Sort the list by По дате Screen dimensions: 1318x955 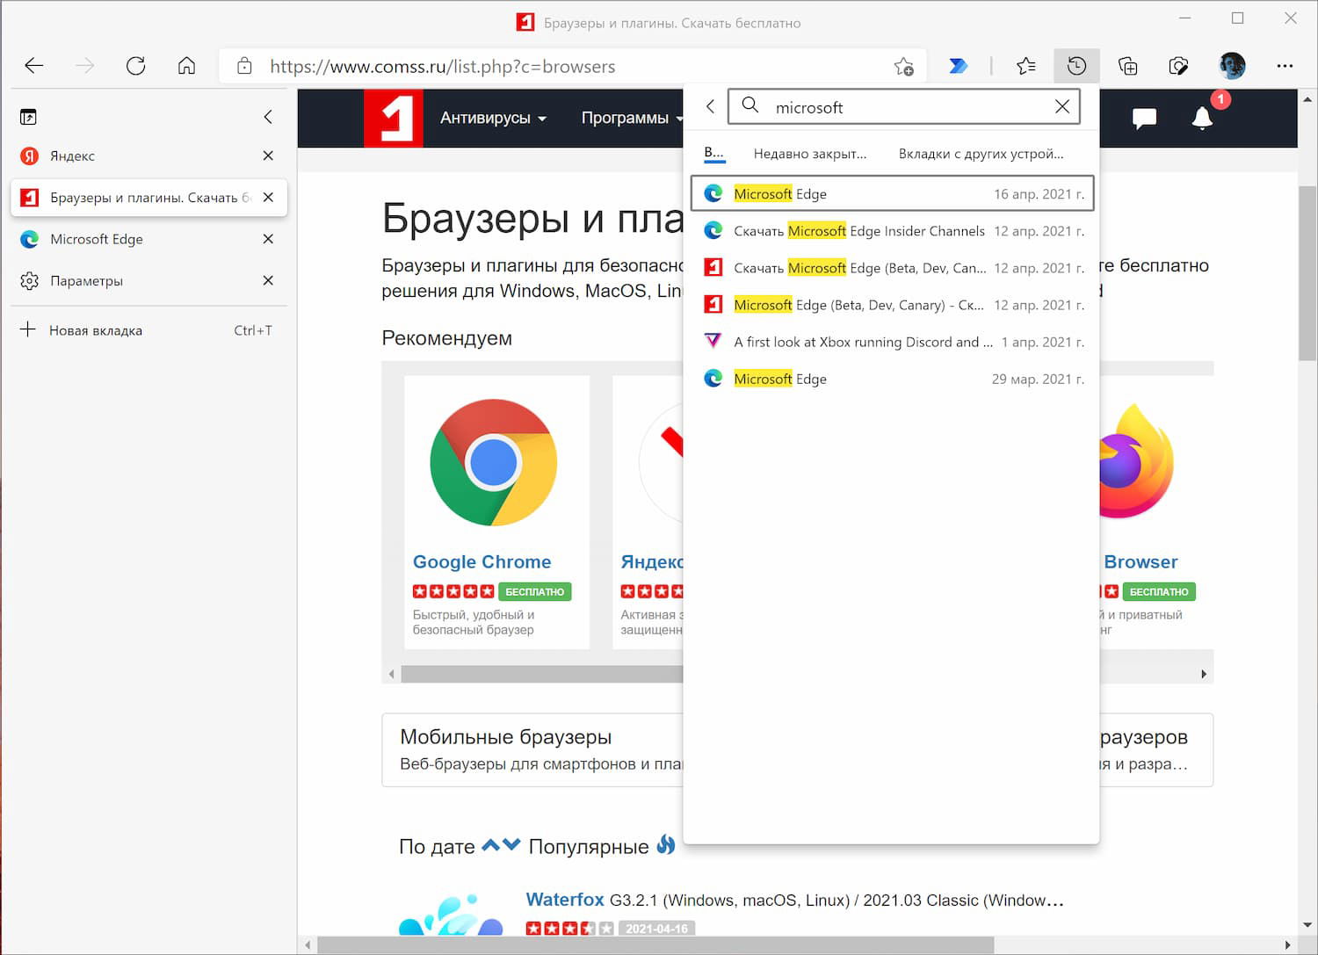pos(437,846)
